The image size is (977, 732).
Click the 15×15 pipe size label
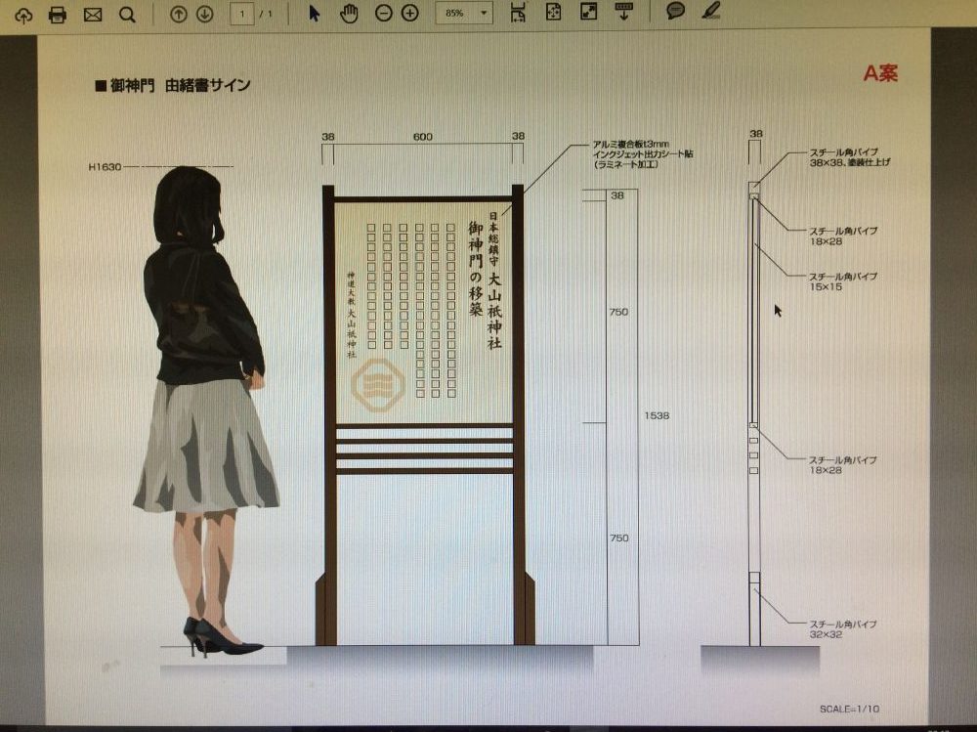click(x=826, y=286)
